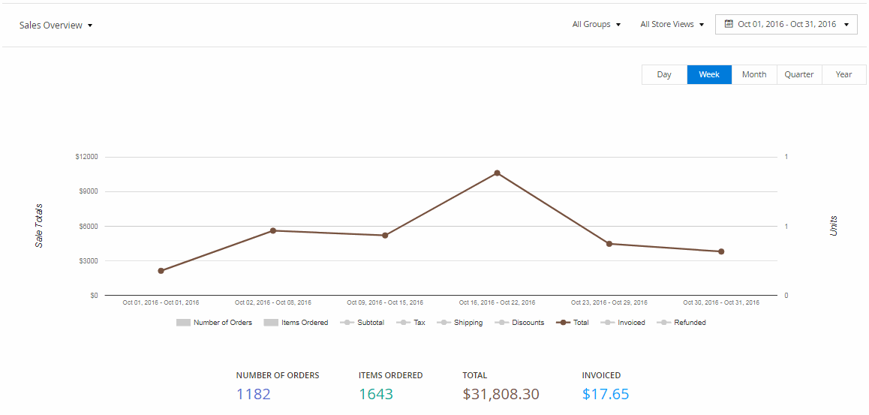Toggle the Items Ordered legend marker
This screenshot has width=869, height=415.
tap(271, 323)
